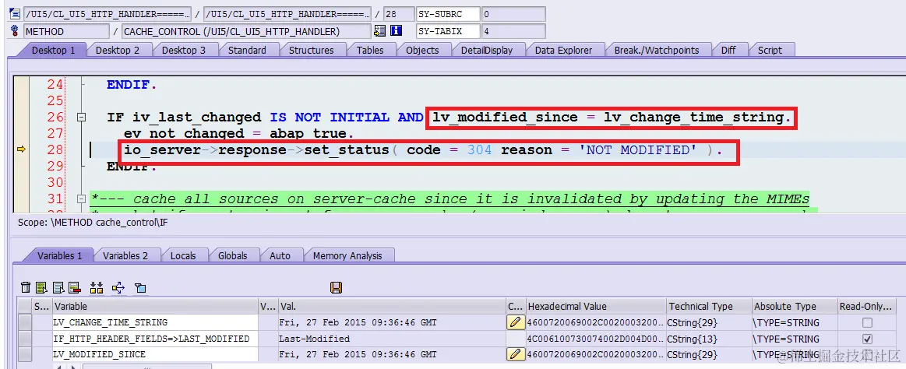Image resolution: width=906 pixels, height=369 pixels.
Task: Click the Read-Only column header
Action: pos(867,306)
